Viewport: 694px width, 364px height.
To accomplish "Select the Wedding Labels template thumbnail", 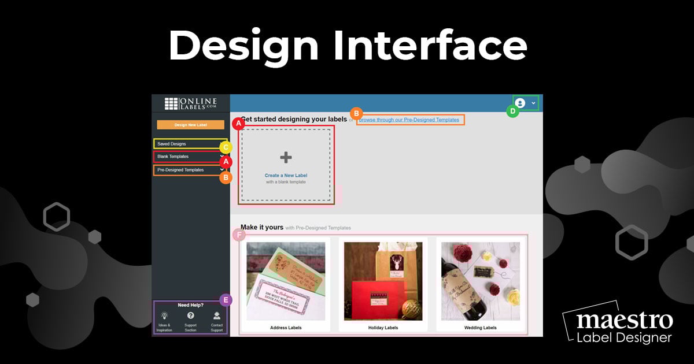I will coord(481,281).
